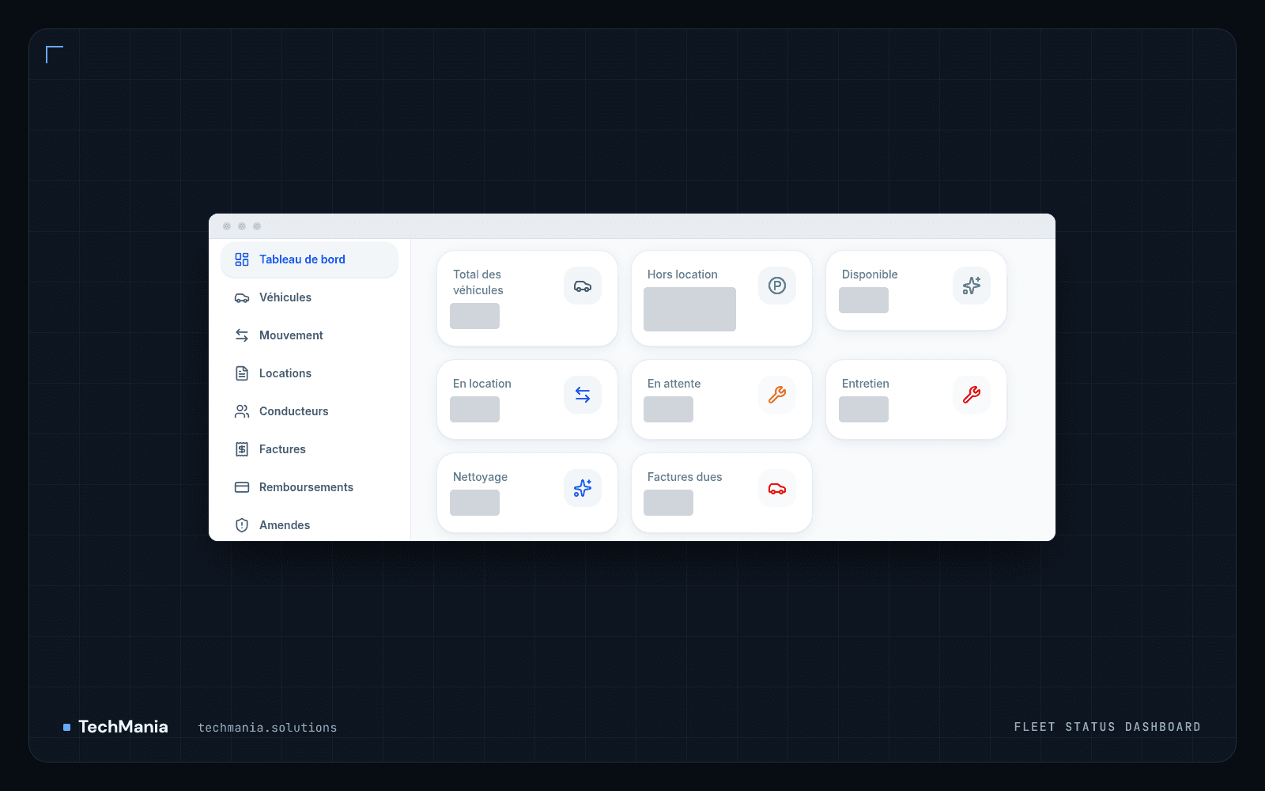Screen dimensions: 1265x791
Task: Click red wrench icon on Entretien card
Action: [972, 395]
